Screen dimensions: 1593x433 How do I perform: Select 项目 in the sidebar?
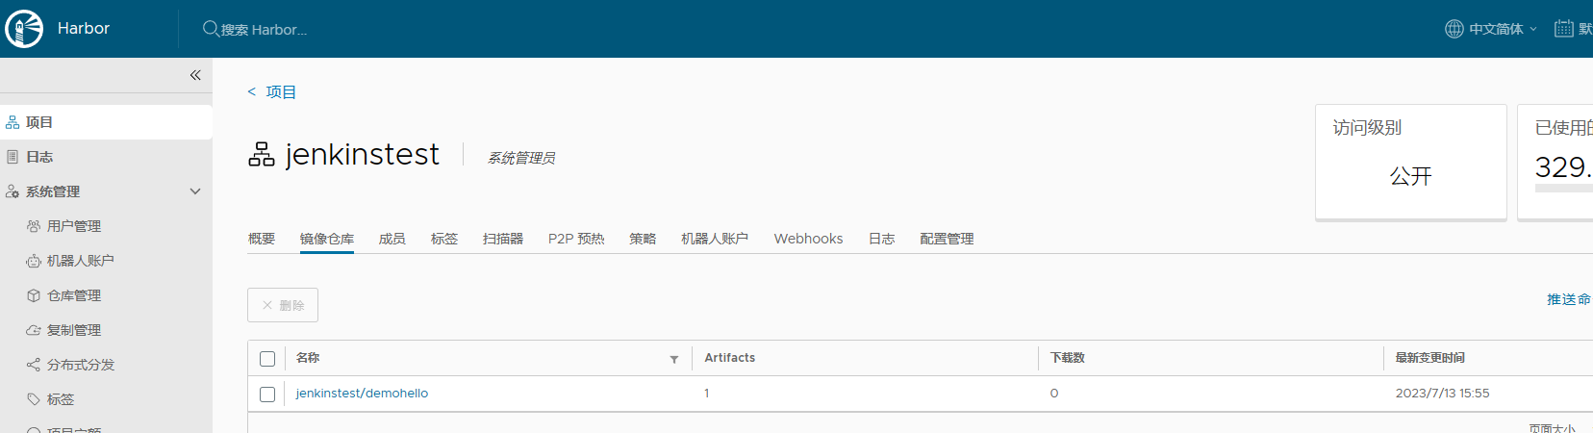[106, 122]
